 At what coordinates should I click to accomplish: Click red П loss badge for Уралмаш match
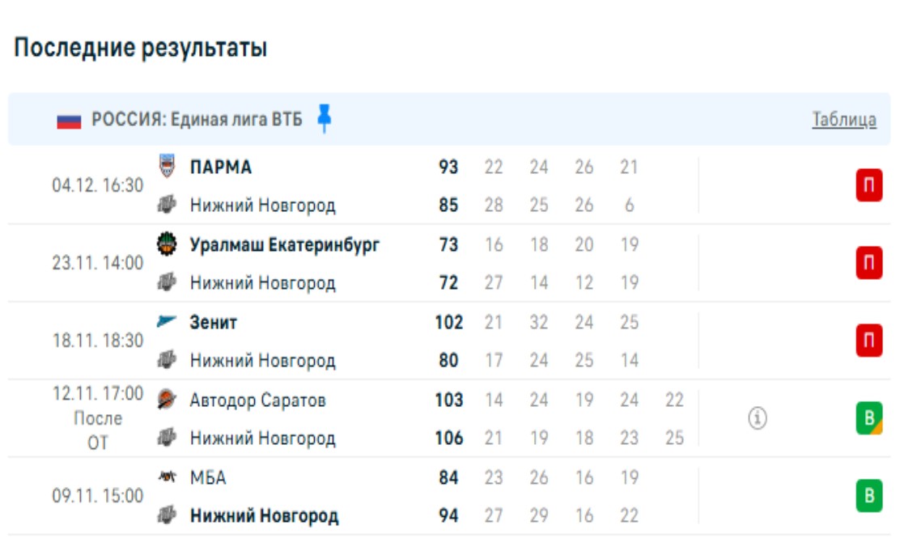pyautogui.click(x=869, y=263)
